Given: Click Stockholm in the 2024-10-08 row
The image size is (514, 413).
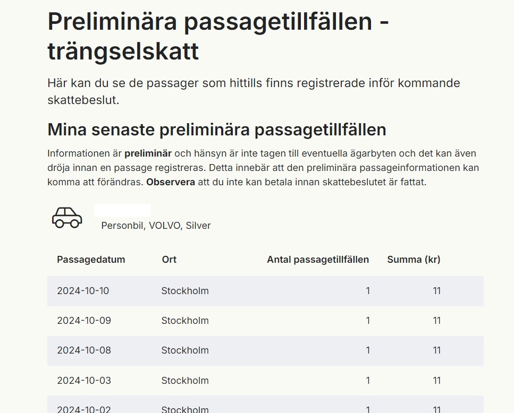Looking at the screenshot, I should coord(185,350).
